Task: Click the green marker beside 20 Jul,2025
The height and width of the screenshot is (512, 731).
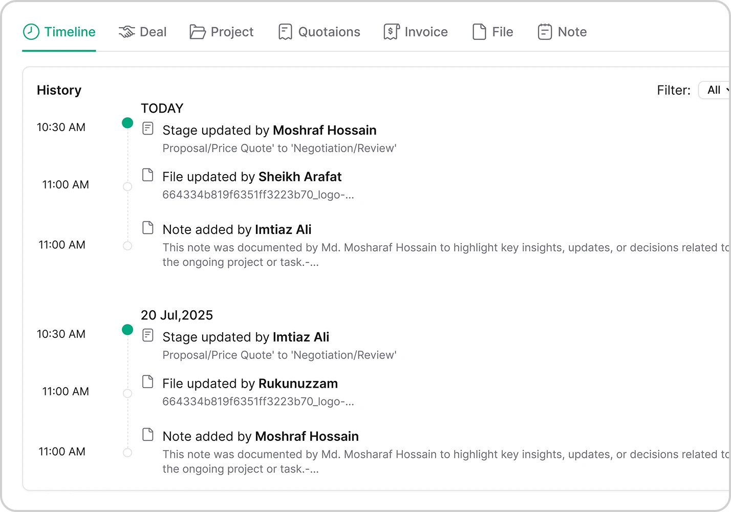Action: click(127, 330)
